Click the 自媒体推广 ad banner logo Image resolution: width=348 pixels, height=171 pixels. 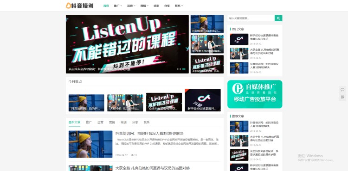[x=238, y=89]
